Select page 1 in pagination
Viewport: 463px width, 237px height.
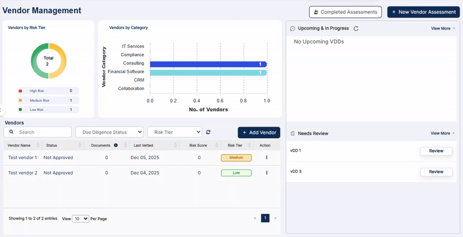(265, 218)
